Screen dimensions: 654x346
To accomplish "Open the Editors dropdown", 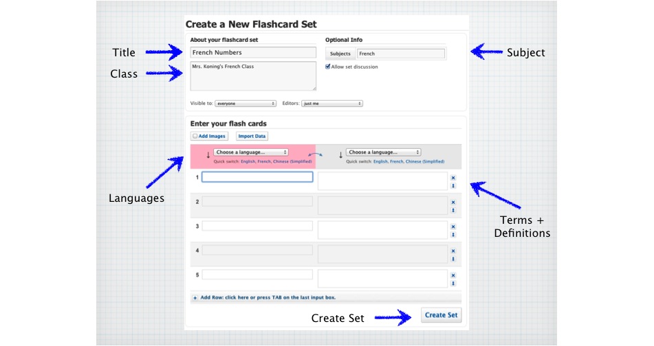I will [x=332, y=104].
